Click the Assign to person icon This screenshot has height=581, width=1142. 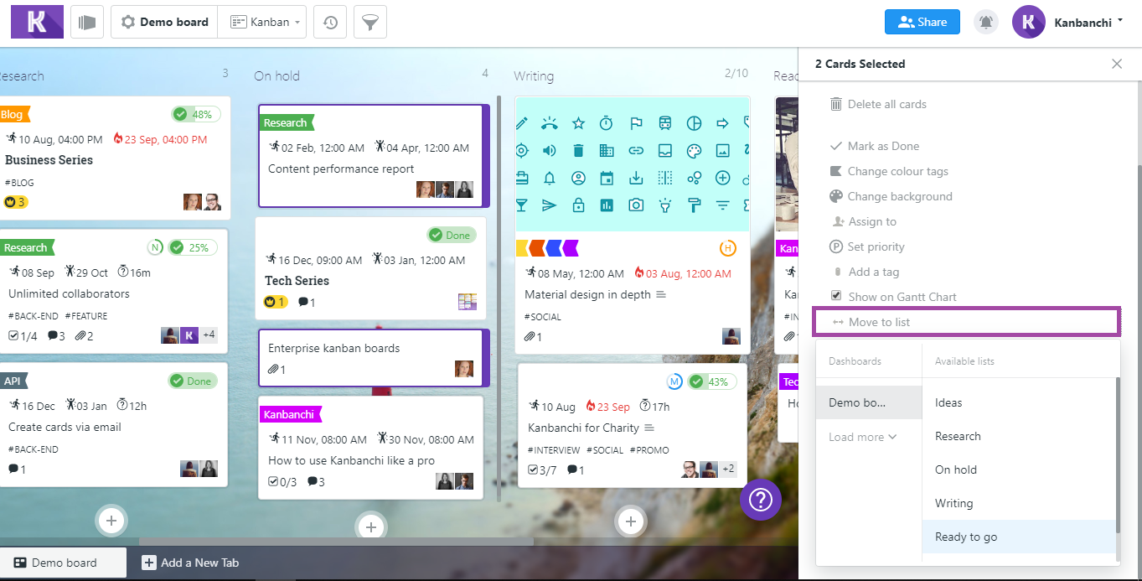tap(837, 221)
